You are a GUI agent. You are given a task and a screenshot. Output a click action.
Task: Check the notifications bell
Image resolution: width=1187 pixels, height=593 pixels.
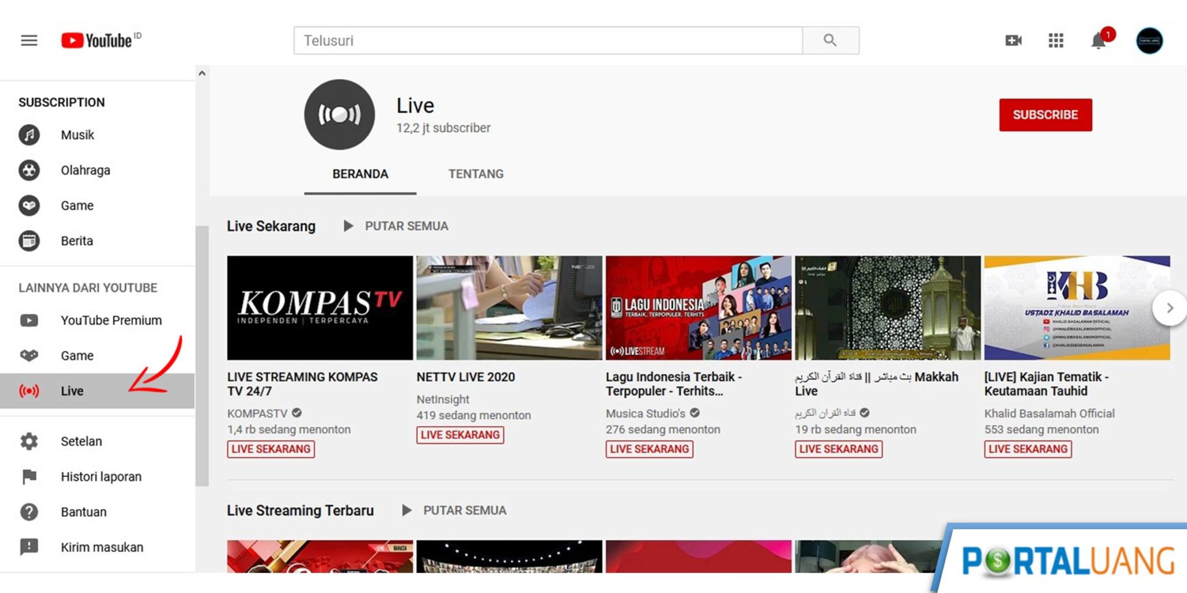tap(1098, 41)
